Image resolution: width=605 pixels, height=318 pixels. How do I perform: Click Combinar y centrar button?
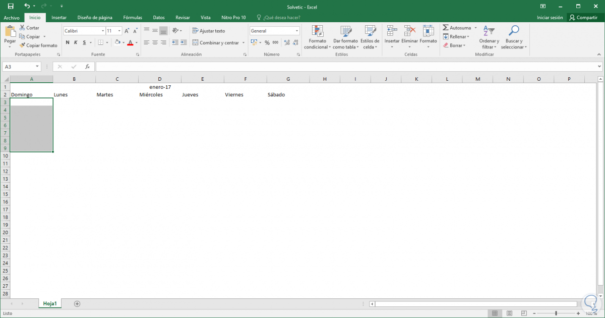click(216, 43)
